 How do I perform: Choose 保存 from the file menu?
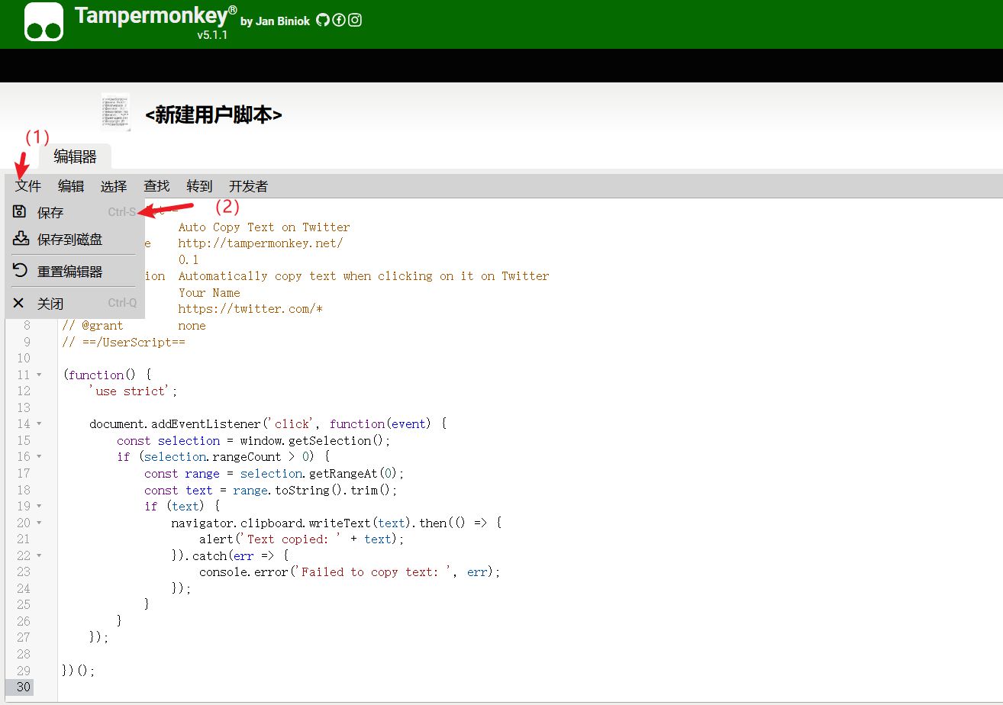point(75,212)
